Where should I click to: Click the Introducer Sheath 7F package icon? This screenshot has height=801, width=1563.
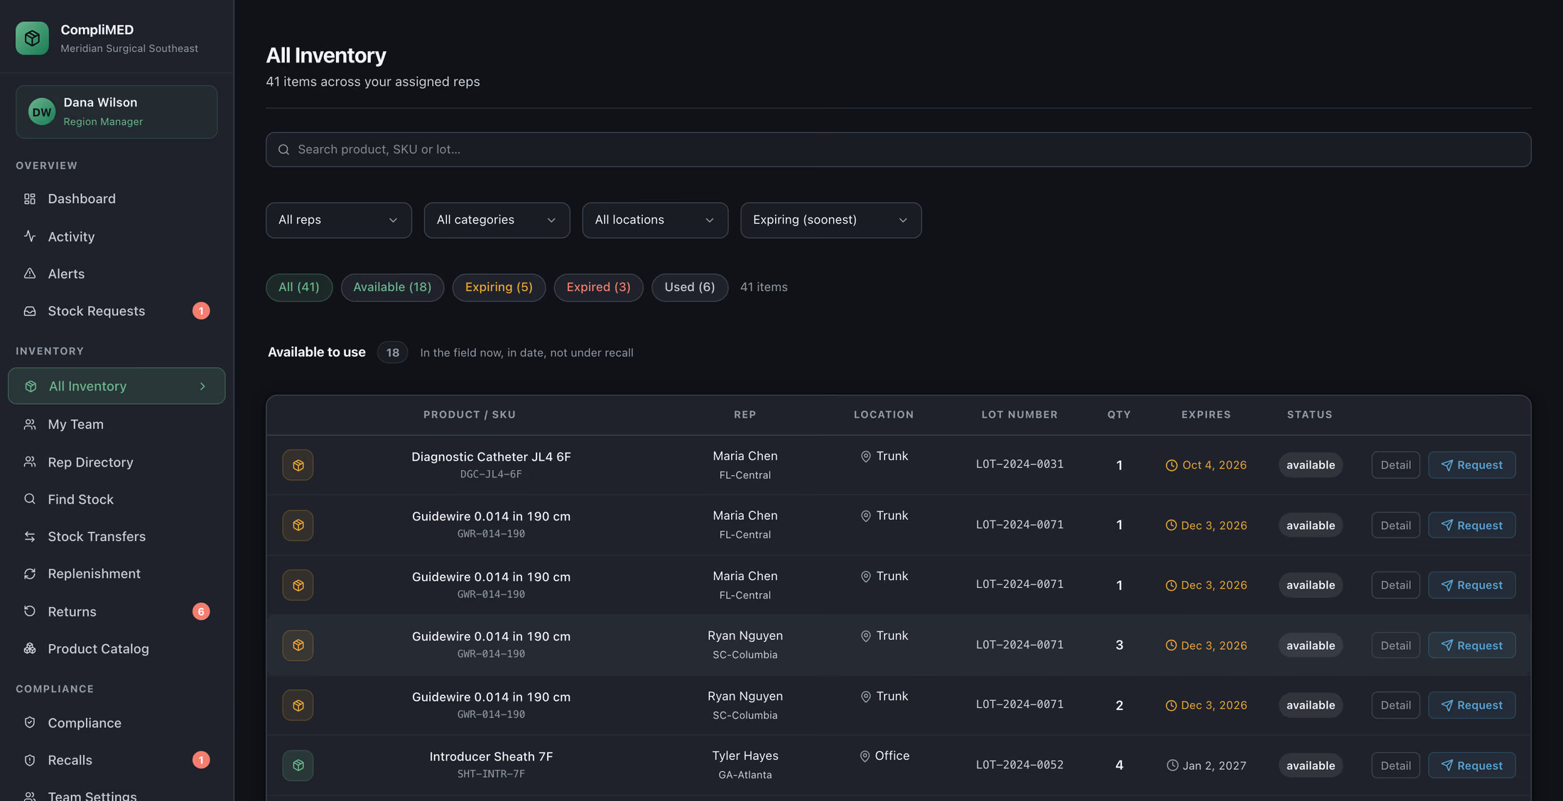click(298, 765)
